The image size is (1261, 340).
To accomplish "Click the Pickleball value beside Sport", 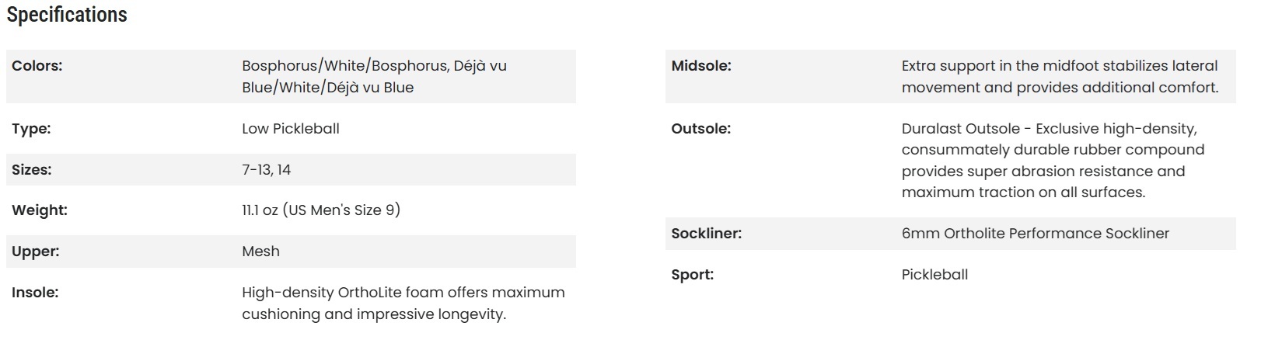I will (x=935, y=275).
